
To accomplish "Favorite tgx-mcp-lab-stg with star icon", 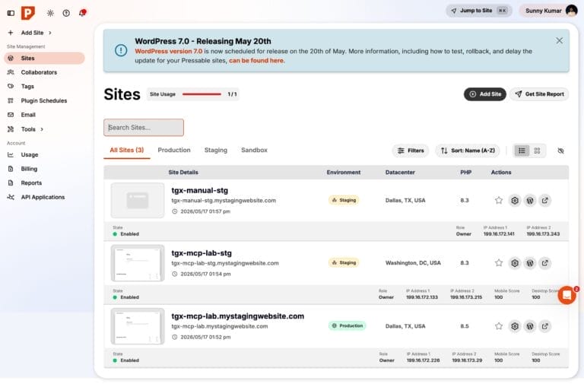I will tap(499, 263).
